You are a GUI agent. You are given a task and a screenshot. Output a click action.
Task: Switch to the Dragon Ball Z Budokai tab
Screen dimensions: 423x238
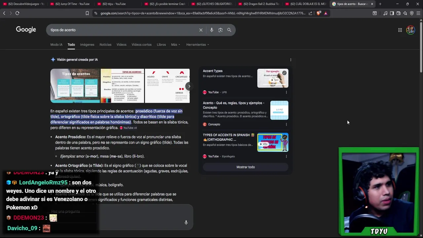[x=259, y=4]
